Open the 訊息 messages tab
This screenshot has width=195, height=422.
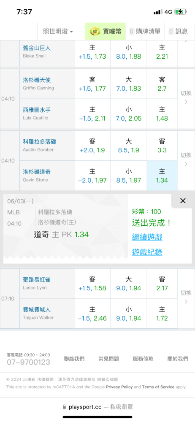pos(178,31)
